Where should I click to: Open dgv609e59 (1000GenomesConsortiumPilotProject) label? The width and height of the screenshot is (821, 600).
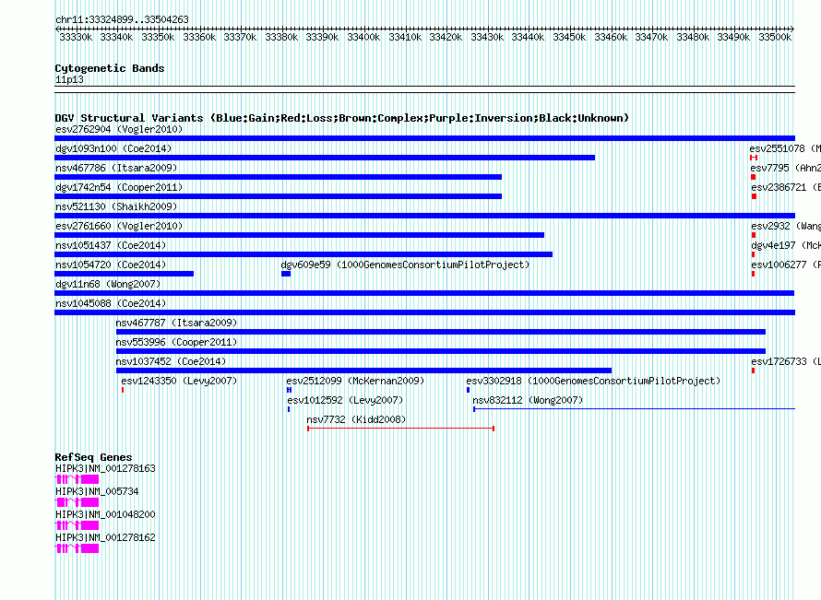click(405, 265)
